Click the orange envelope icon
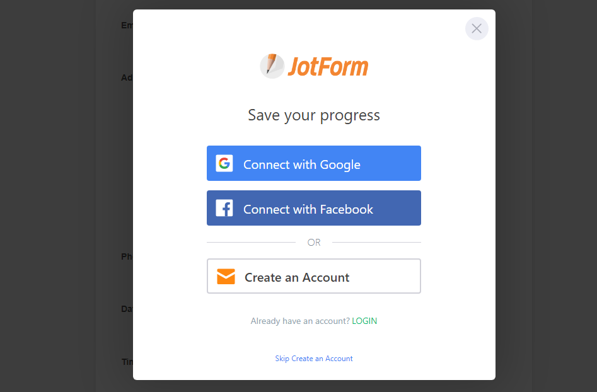 pos(226,276)
